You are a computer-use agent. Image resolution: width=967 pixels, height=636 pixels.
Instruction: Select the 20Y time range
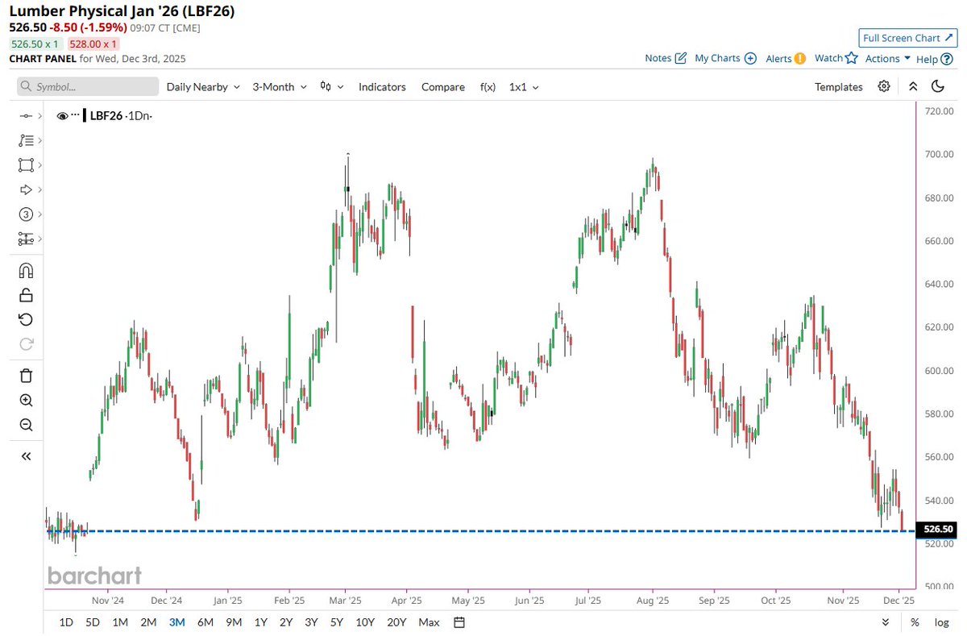coord(396,621)
